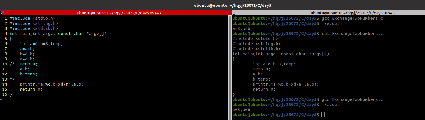Image resolution: width=425 pixels, height=120 pixels.
Task: Click the printf statement on vim line 14
Action: tap(53, 84)
